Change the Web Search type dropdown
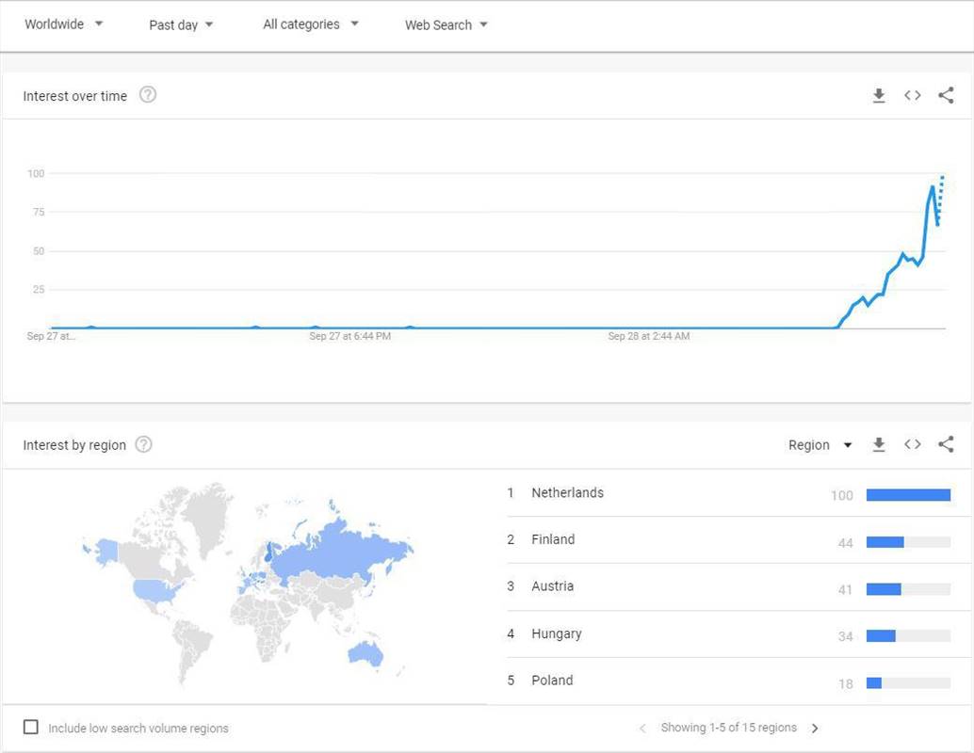 pos(446,25)
